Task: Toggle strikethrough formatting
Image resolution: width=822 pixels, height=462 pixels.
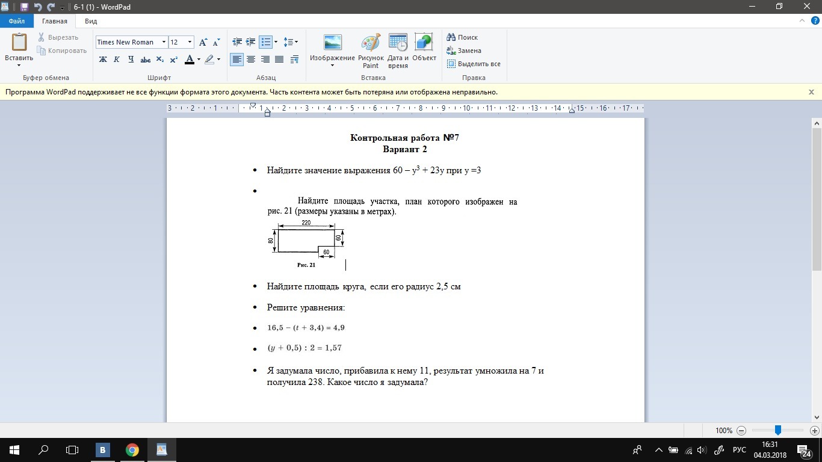Action: coord(145,60)
